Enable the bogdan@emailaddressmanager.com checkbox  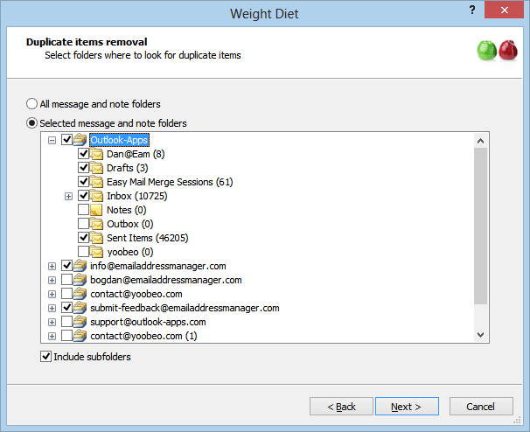click(67, 280)
